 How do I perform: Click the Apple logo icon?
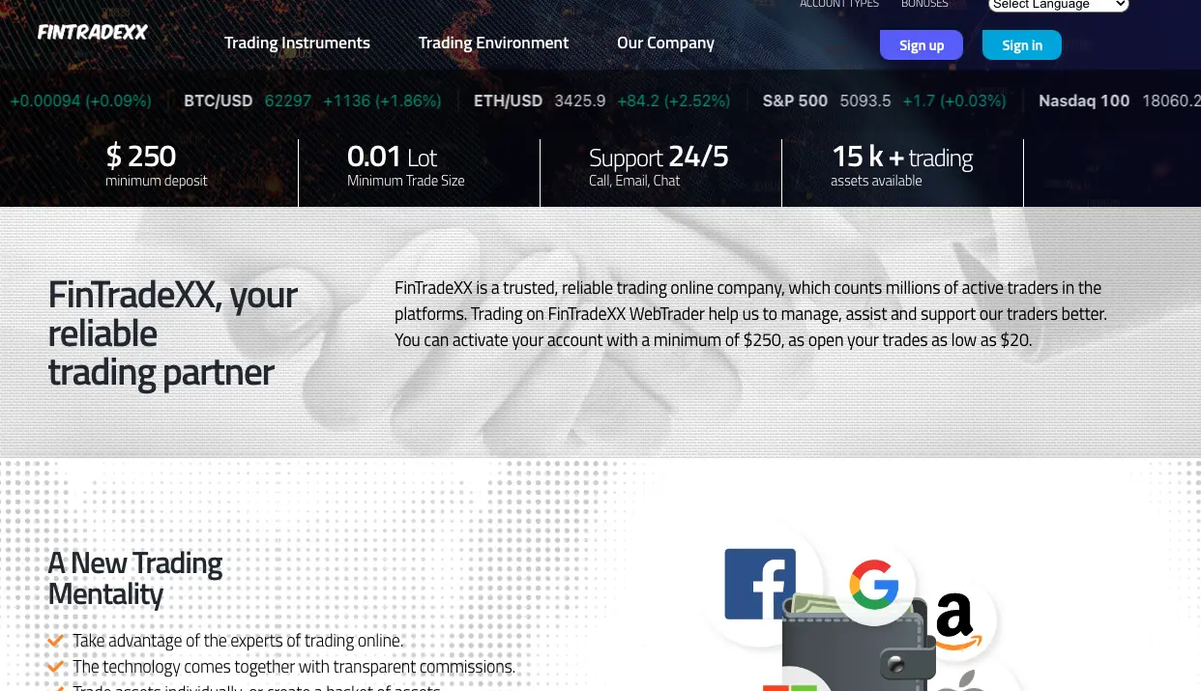(961, 680)
